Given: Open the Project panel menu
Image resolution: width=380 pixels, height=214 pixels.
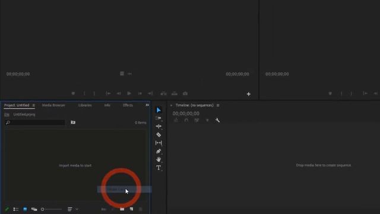Looking at the screenshot, I should pos(34,105).
